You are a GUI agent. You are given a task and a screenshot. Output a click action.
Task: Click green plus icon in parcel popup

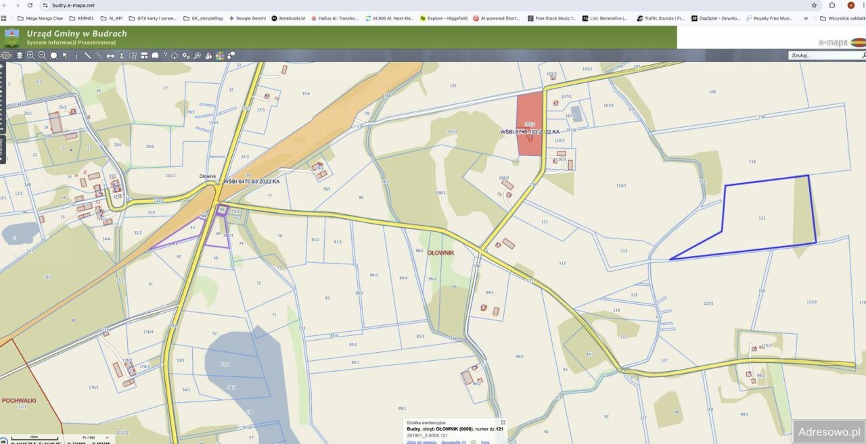pos(474,442)
